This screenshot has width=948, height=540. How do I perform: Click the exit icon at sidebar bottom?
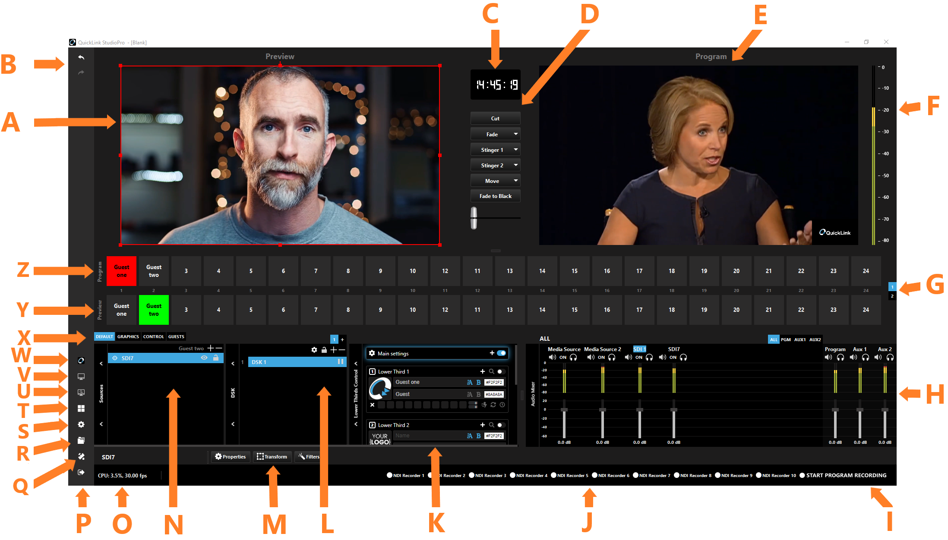tap(81, 472)
